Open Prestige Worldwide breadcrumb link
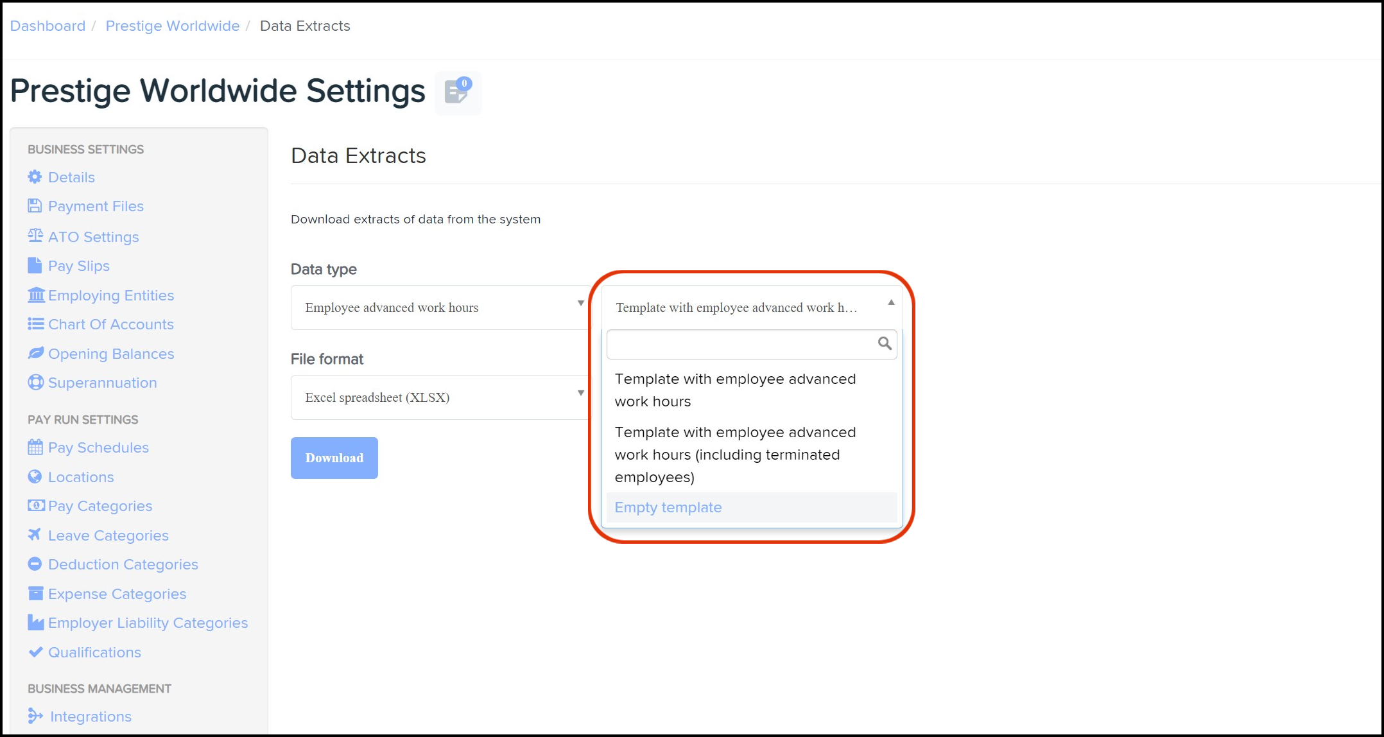 click(172, 26)
